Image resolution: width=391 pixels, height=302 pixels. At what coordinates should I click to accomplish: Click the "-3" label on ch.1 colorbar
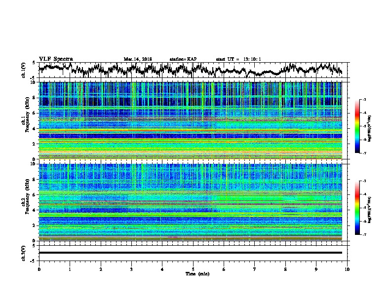coord(364,100)
